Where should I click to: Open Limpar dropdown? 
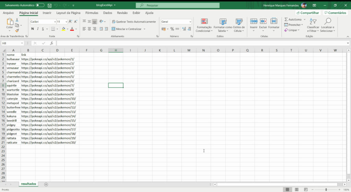point(292,30)
